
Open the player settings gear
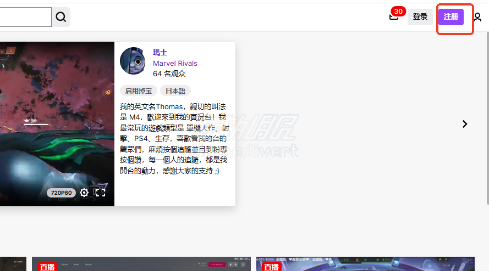click(84, 193)
